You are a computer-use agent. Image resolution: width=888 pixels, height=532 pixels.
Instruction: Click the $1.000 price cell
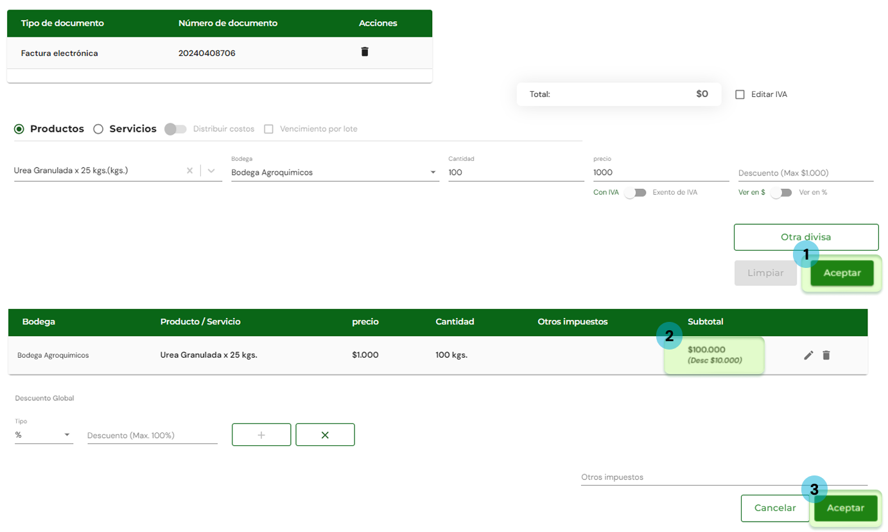point(365,355)
